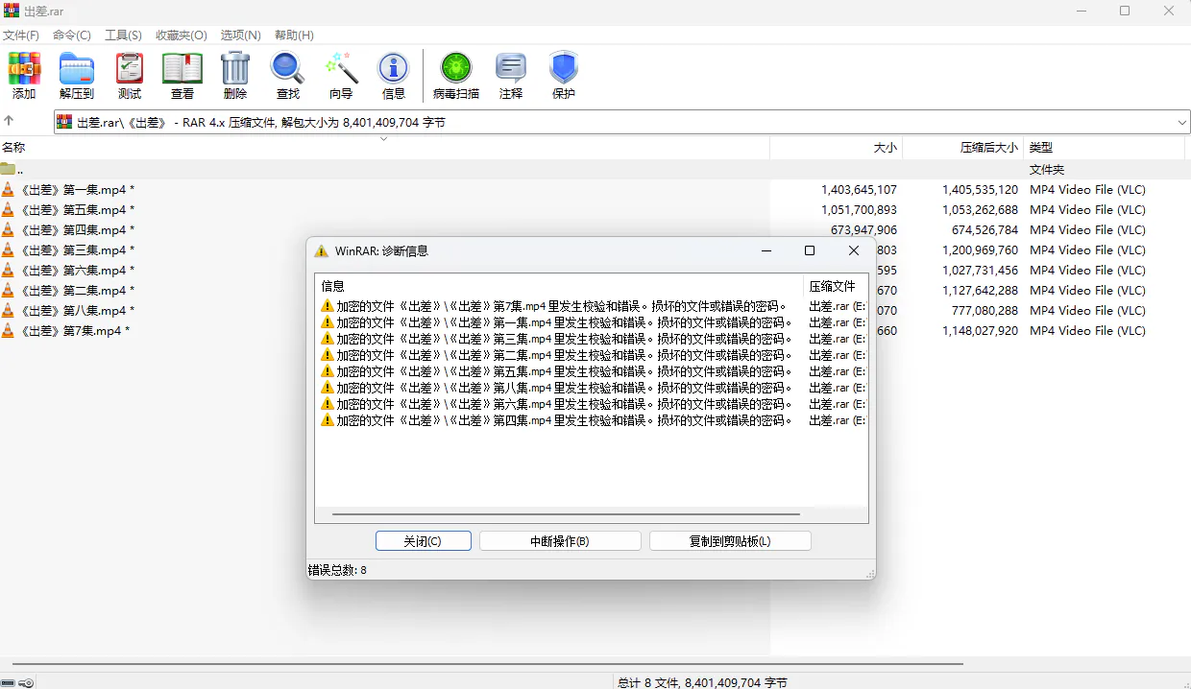Open the 收藏夹(O) menu
The image size is (1191, 689).
pos(182,35)
